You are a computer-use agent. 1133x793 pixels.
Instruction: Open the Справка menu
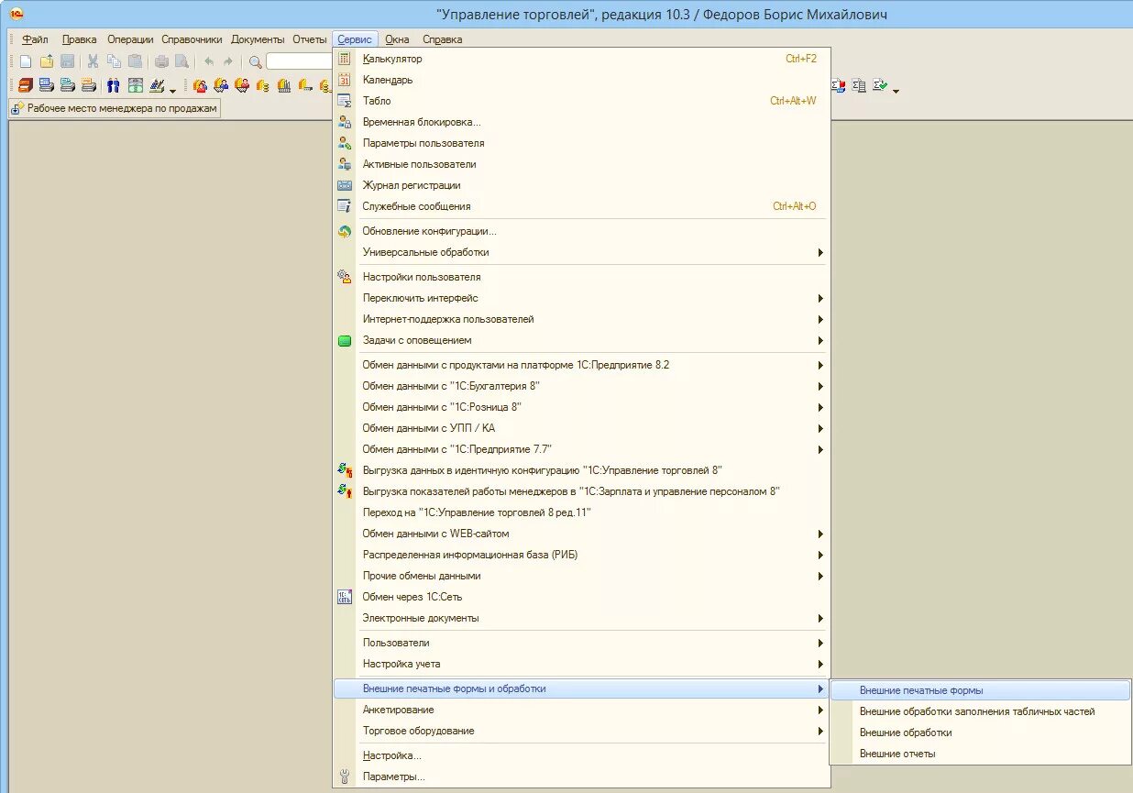tap(442, 39)
